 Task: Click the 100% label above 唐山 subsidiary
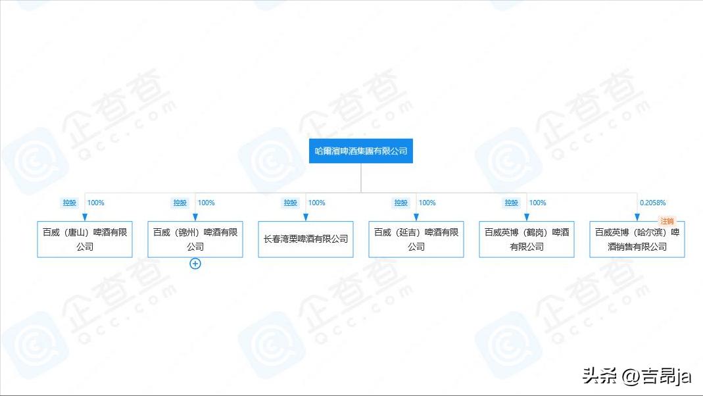coord(95,203)
